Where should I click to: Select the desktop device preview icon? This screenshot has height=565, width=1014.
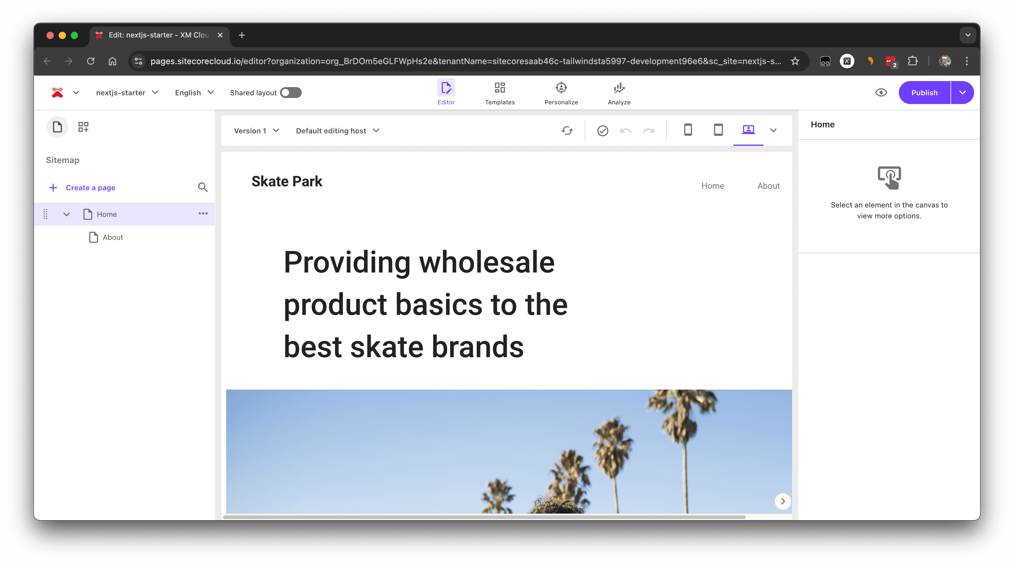(748, 130)
